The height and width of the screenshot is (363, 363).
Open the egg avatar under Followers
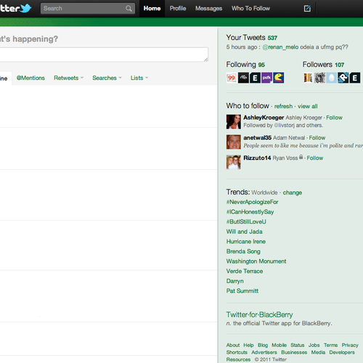coord(331,78)
